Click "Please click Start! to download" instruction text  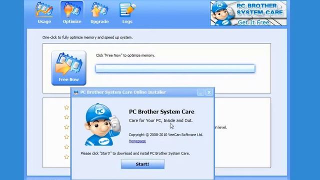(x=135, y=153)
